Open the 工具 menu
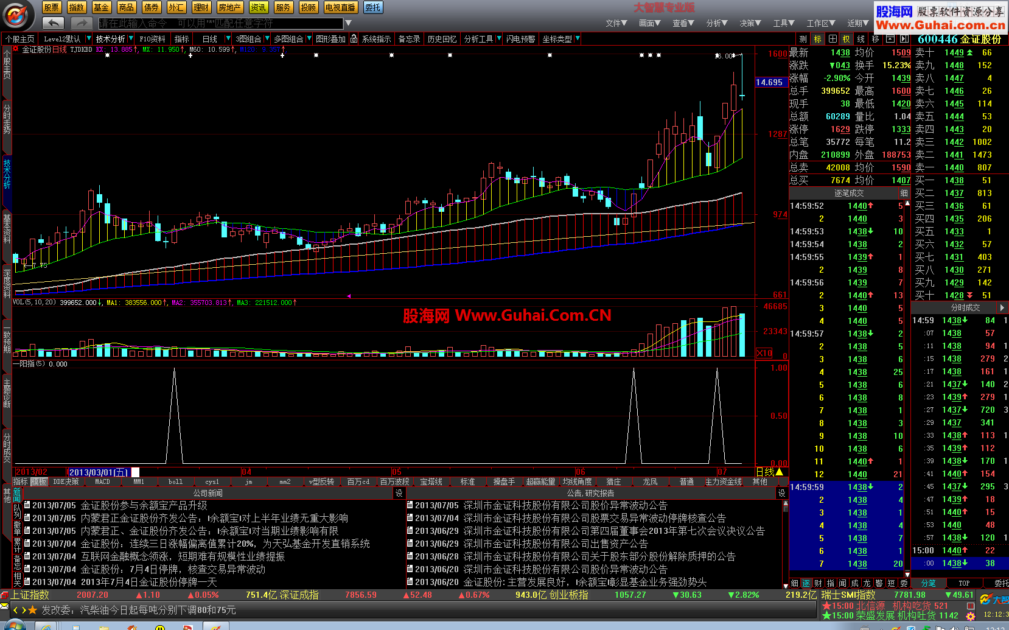1009x630 pixels. (784, 23)
